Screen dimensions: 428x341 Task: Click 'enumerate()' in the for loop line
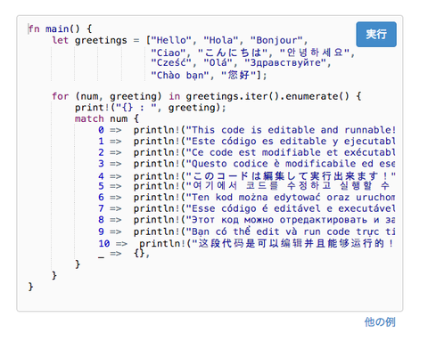tap(317, 96)
